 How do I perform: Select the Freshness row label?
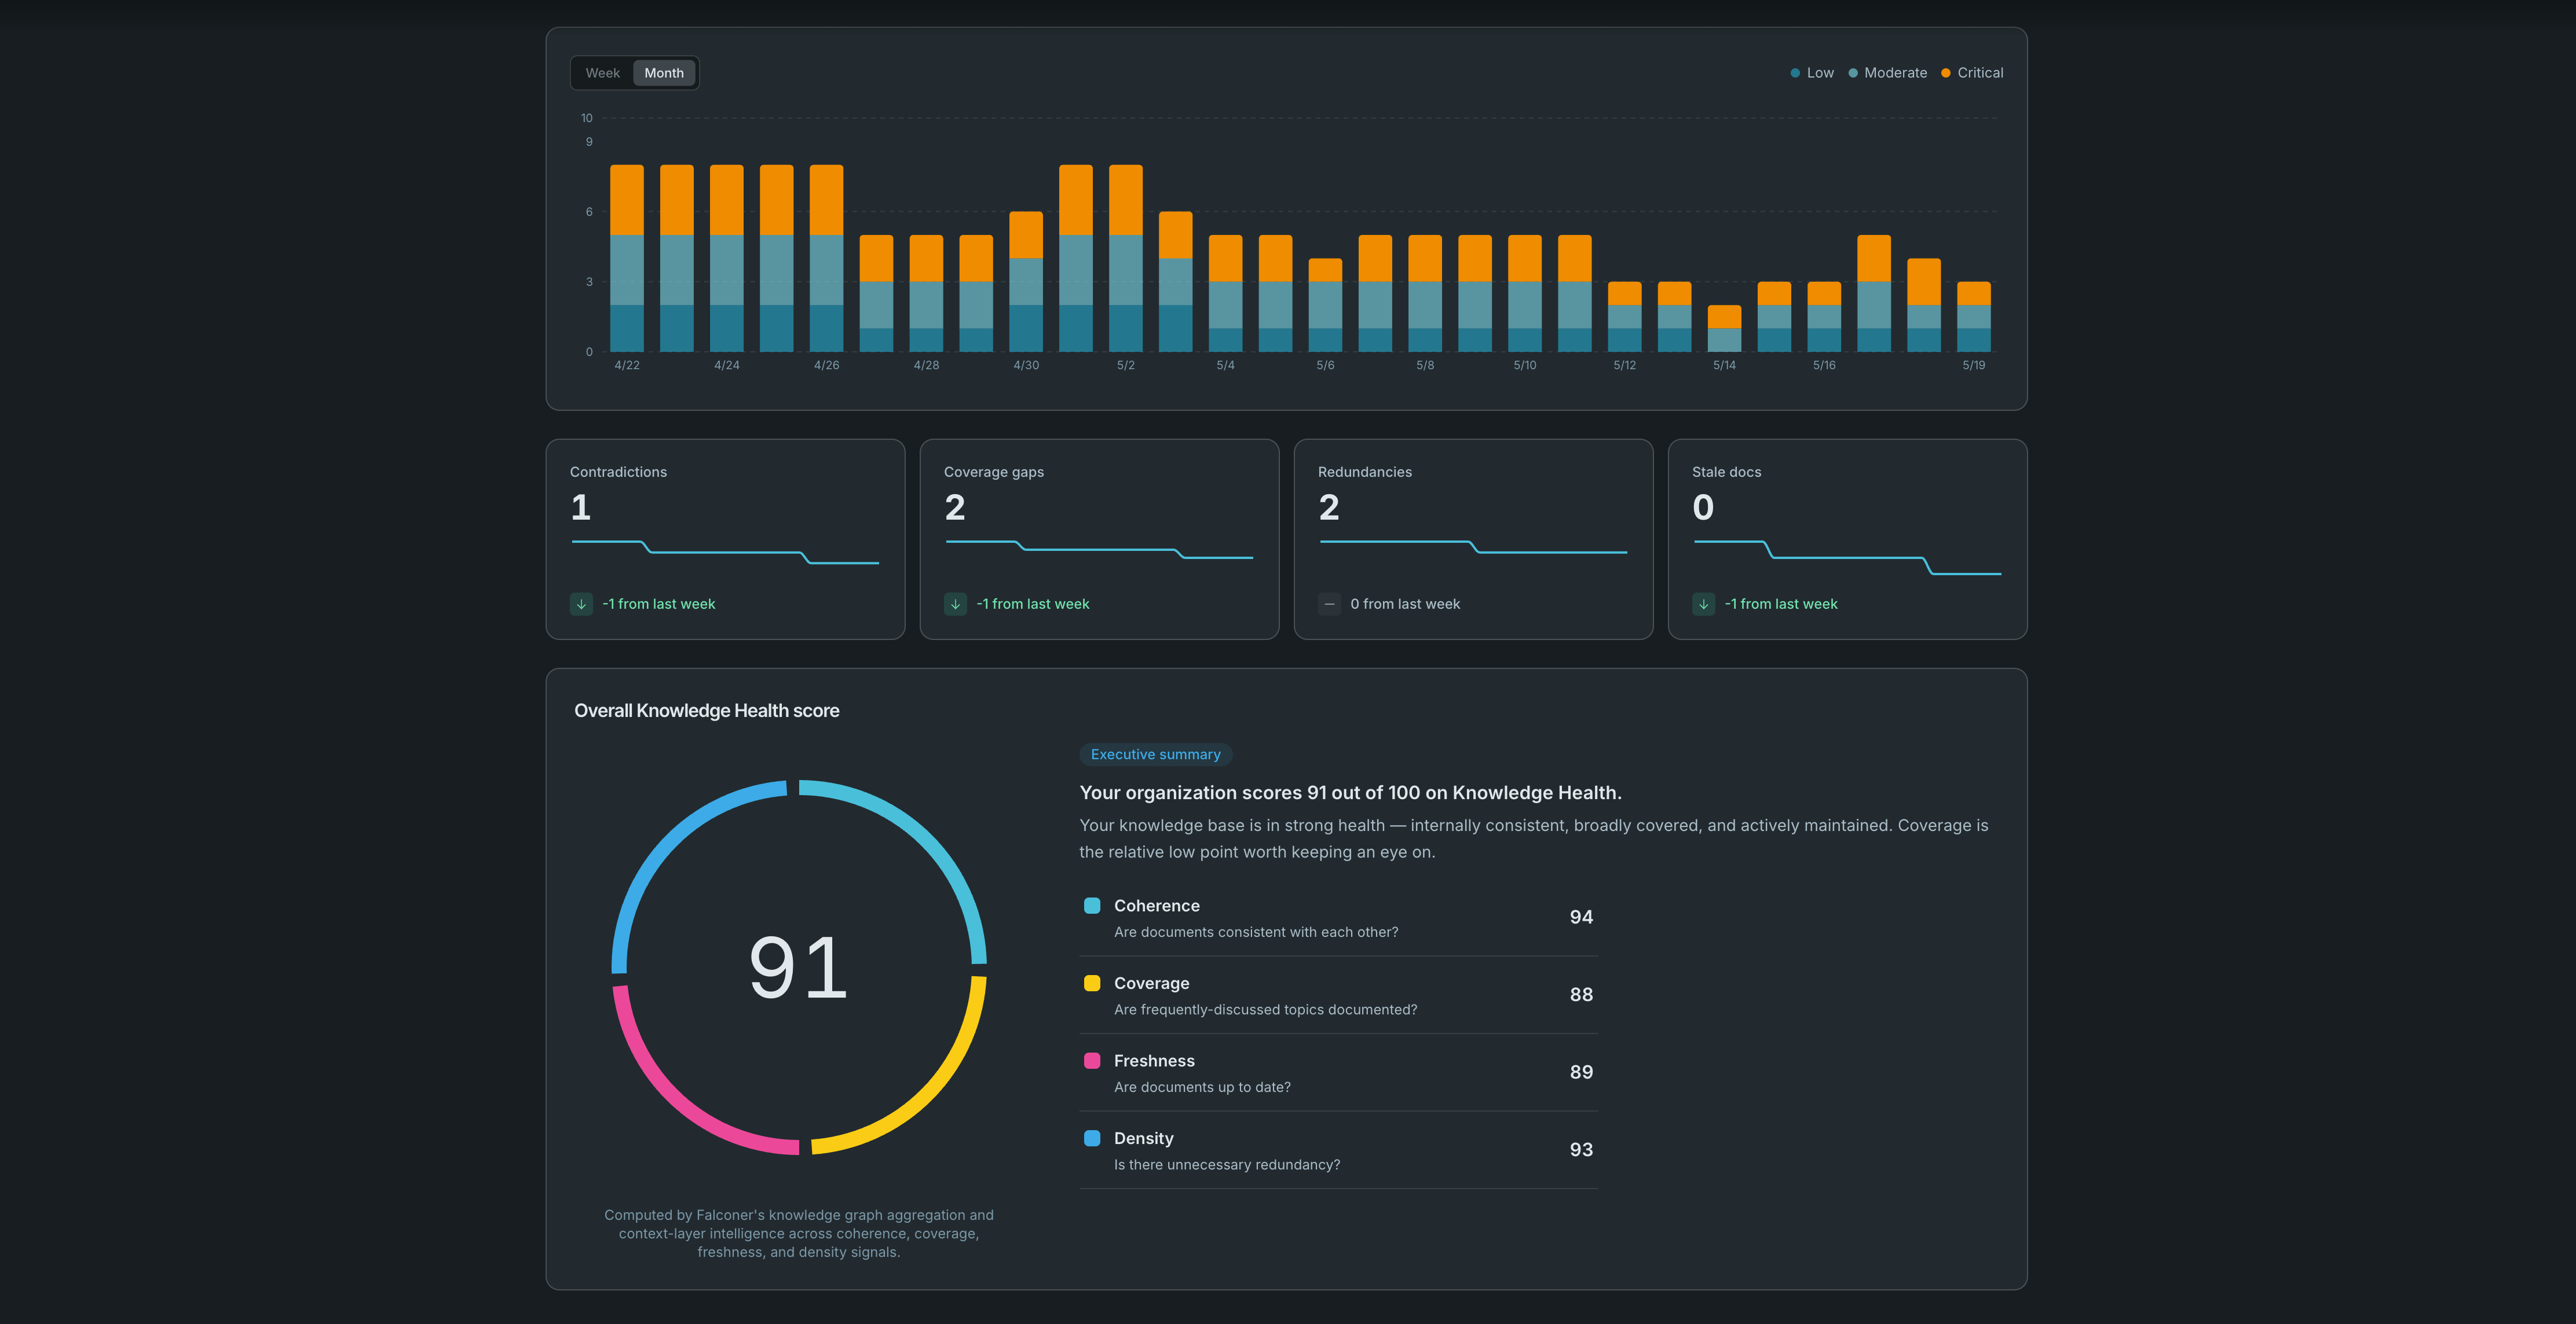pos(1154,1060)
